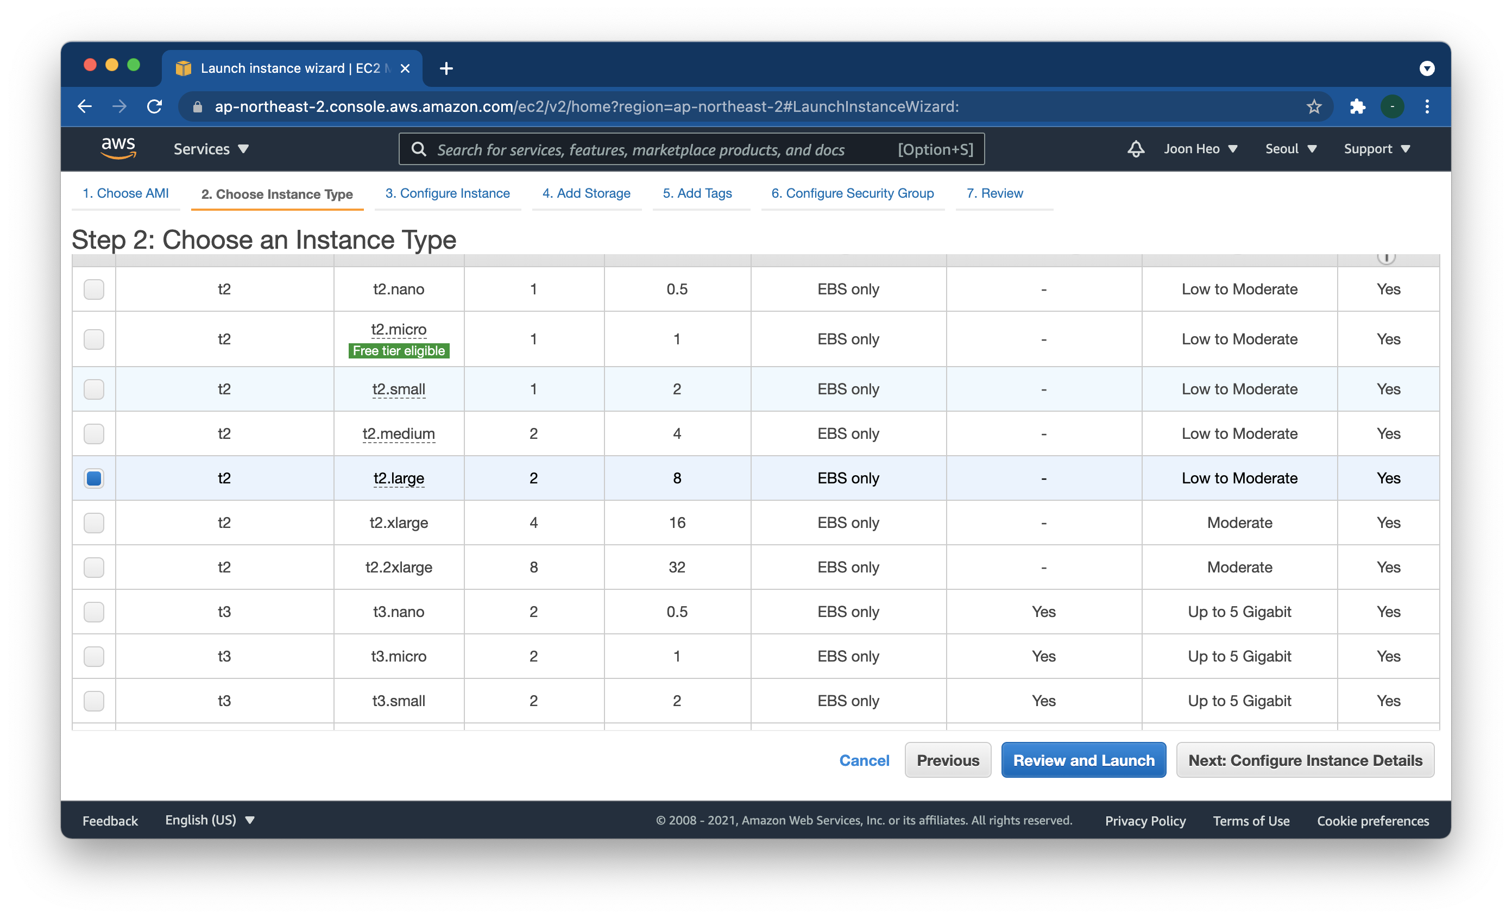Click the AWS logo home icon
The width and height of the screenshot is (1512, 919).
coord(118,148)
